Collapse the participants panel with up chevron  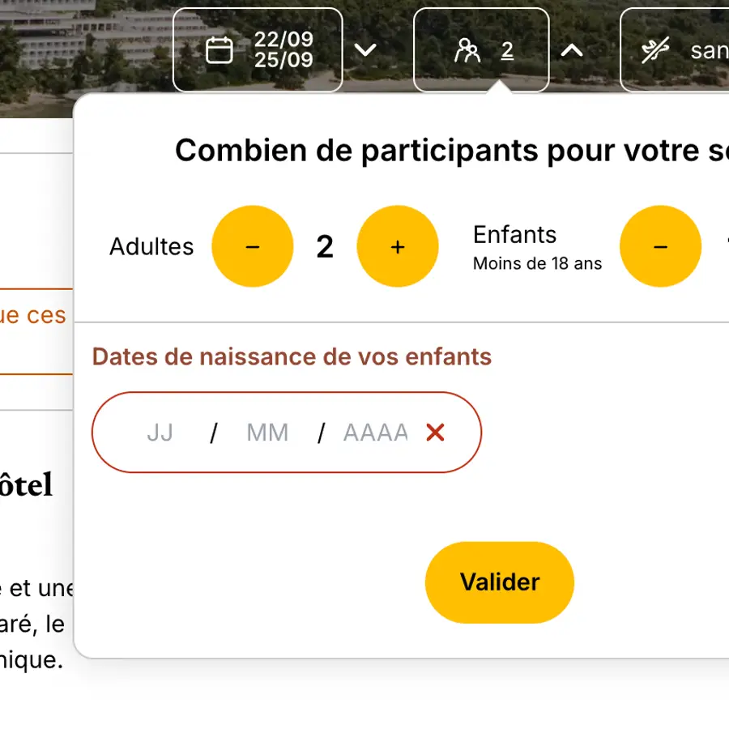click(x=572, y=51)
